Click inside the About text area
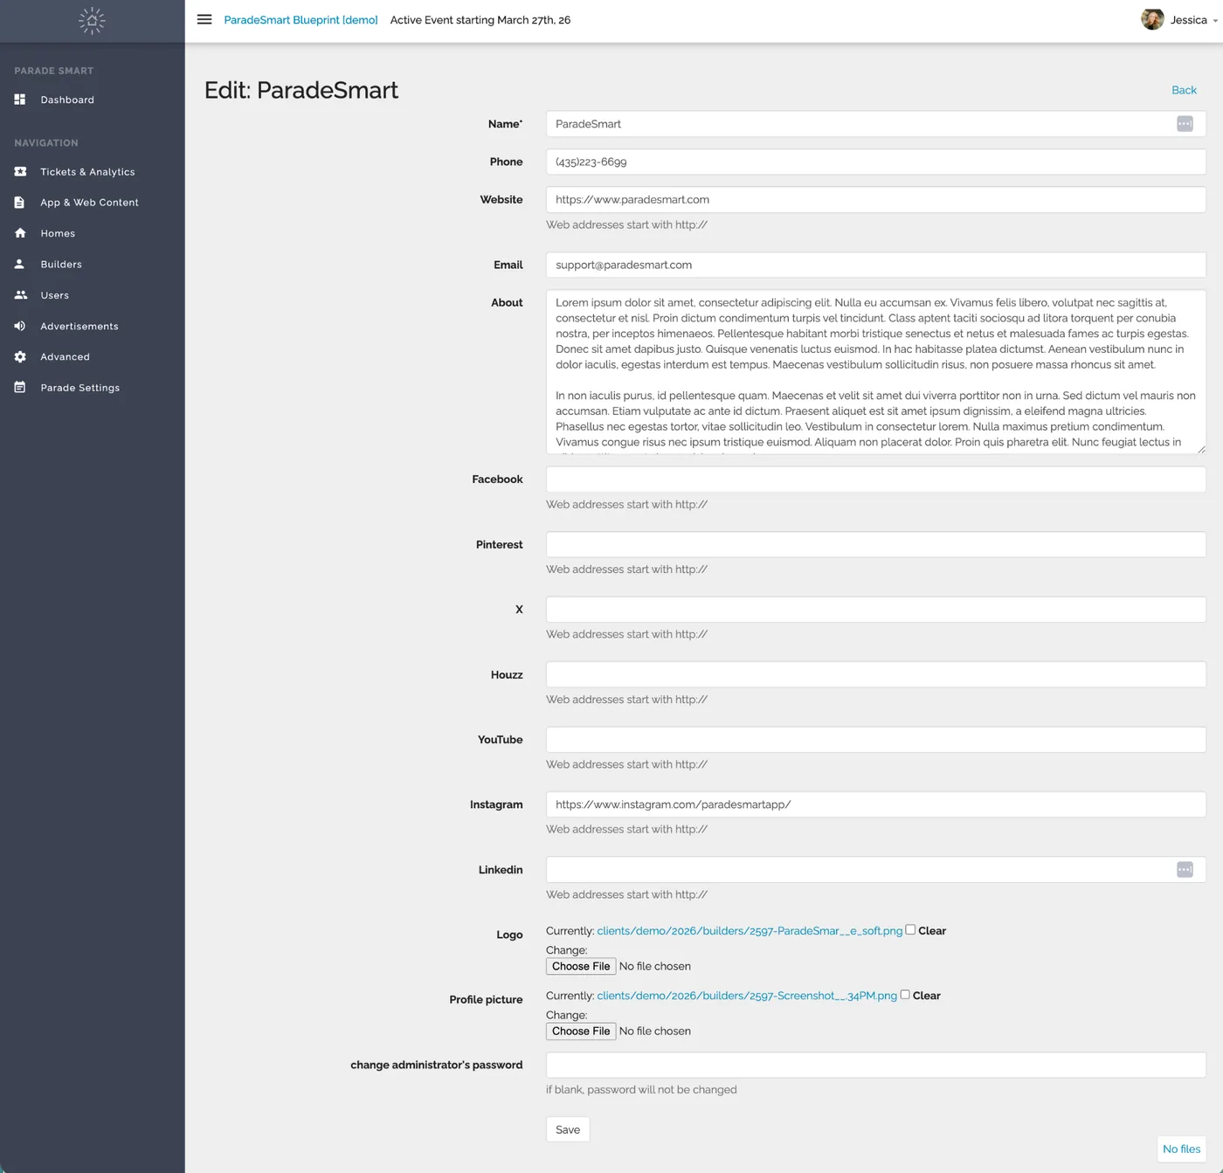1223x1173 pixels. (x=876, y=372)
